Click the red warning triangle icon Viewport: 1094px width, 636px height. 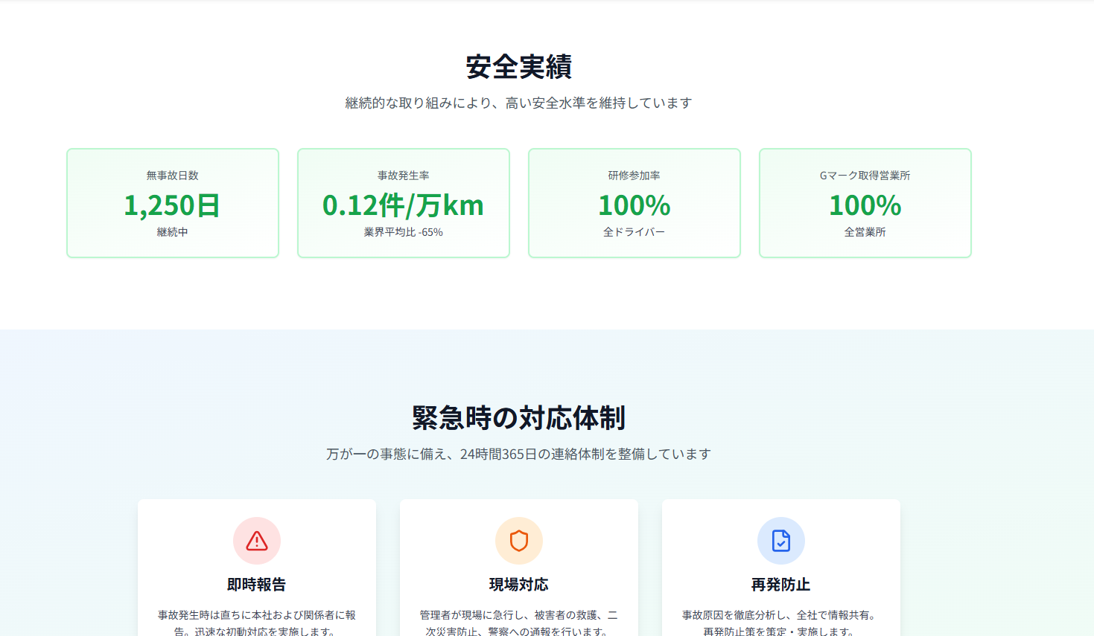coord(257,541)
